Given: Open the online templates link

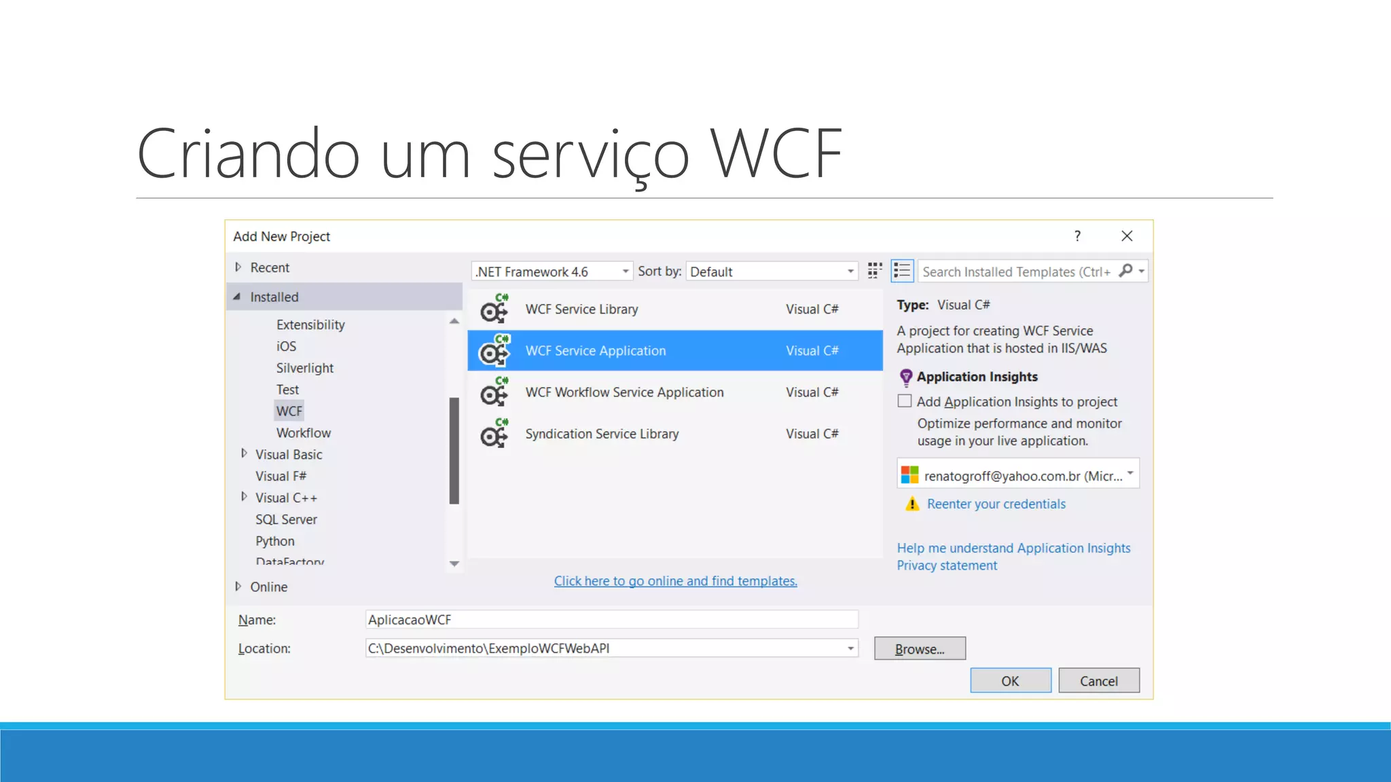Looking at the screenshot, I should click(675, 581).
